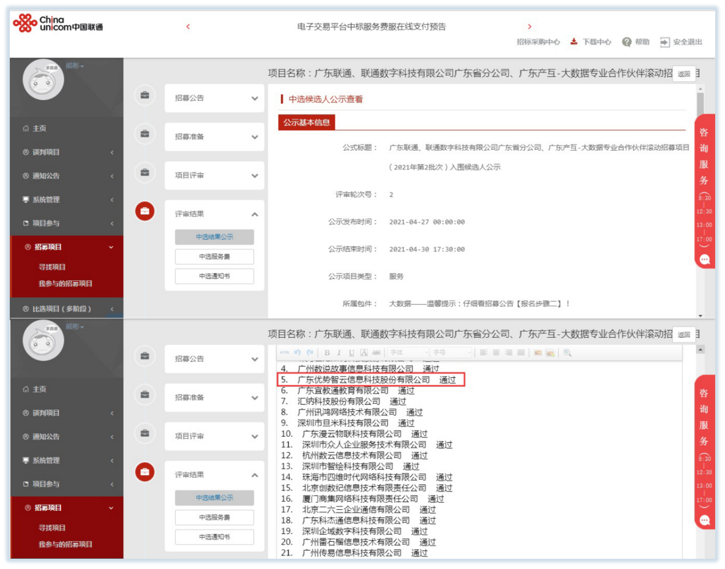
Task: Expand 通知公告 in the sidebar above 比选项目
Action: [67, 176]
